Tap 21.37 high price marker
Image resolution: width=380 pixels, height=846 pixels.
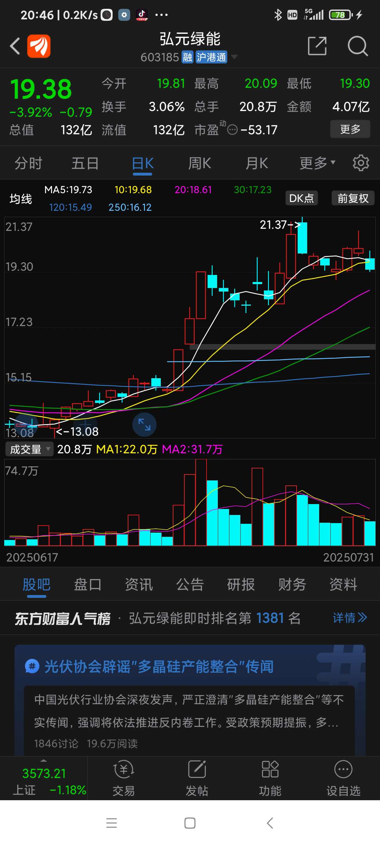tap(280, 225)
